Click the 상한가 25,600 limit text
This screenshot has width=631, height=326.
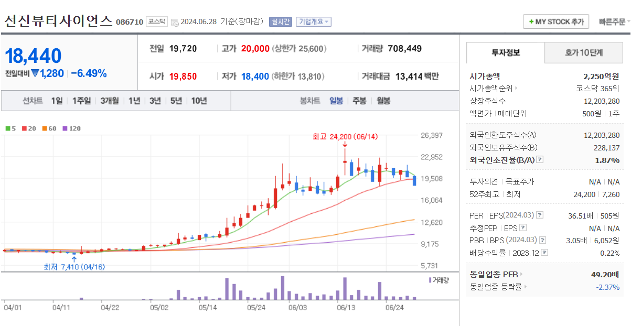299,49
